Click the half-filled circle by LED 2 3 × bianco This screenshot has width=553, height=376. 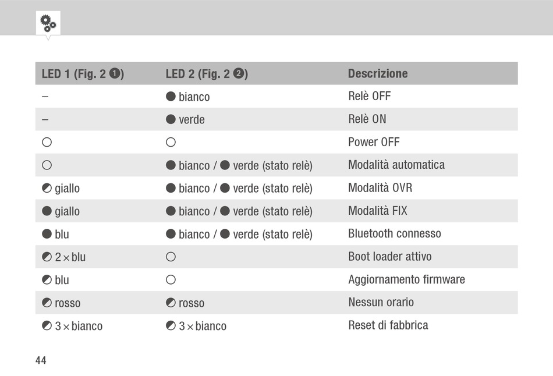171,325
